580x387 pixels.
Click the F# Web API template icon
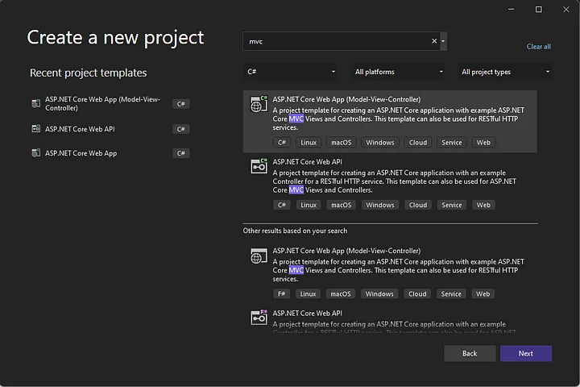coord(259,317)
